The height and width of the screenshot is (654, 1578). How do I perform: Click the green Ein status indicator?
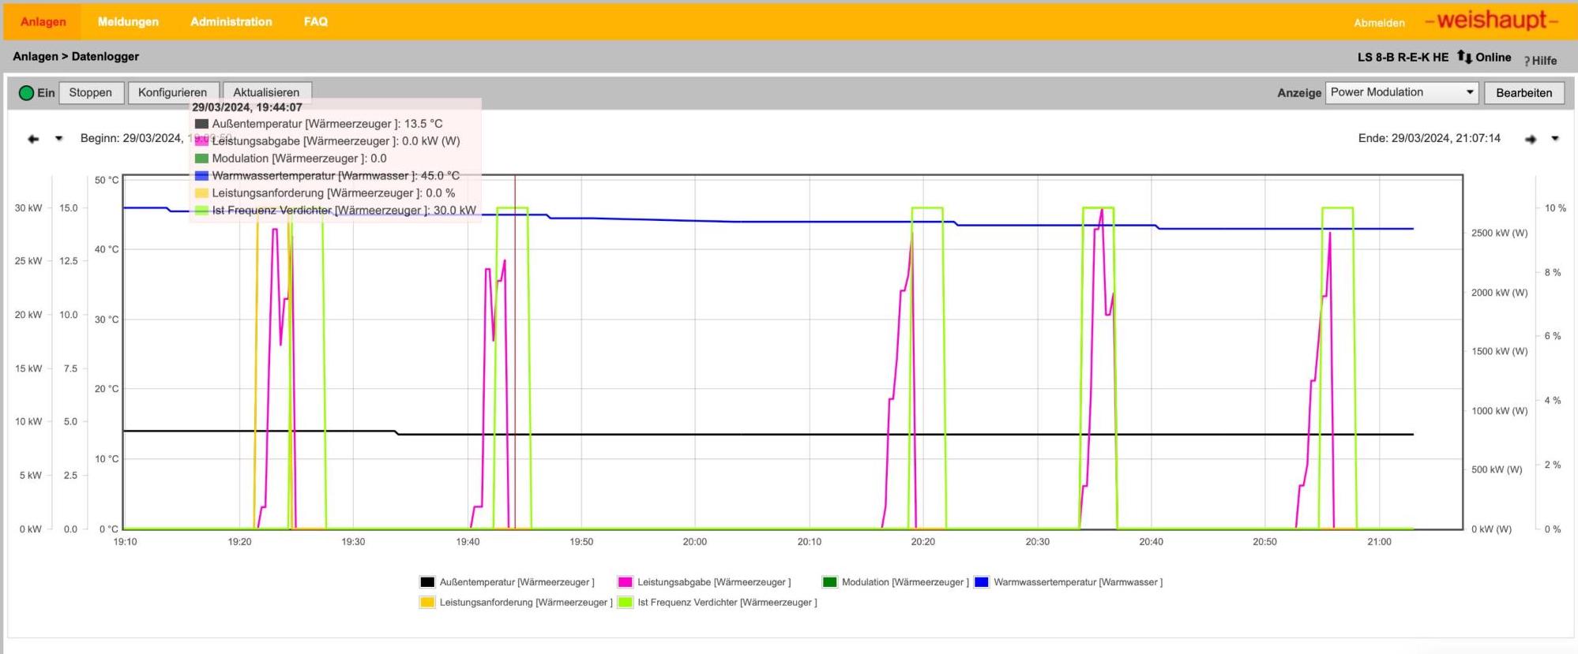pyautogui.click(x=26, y=93)
